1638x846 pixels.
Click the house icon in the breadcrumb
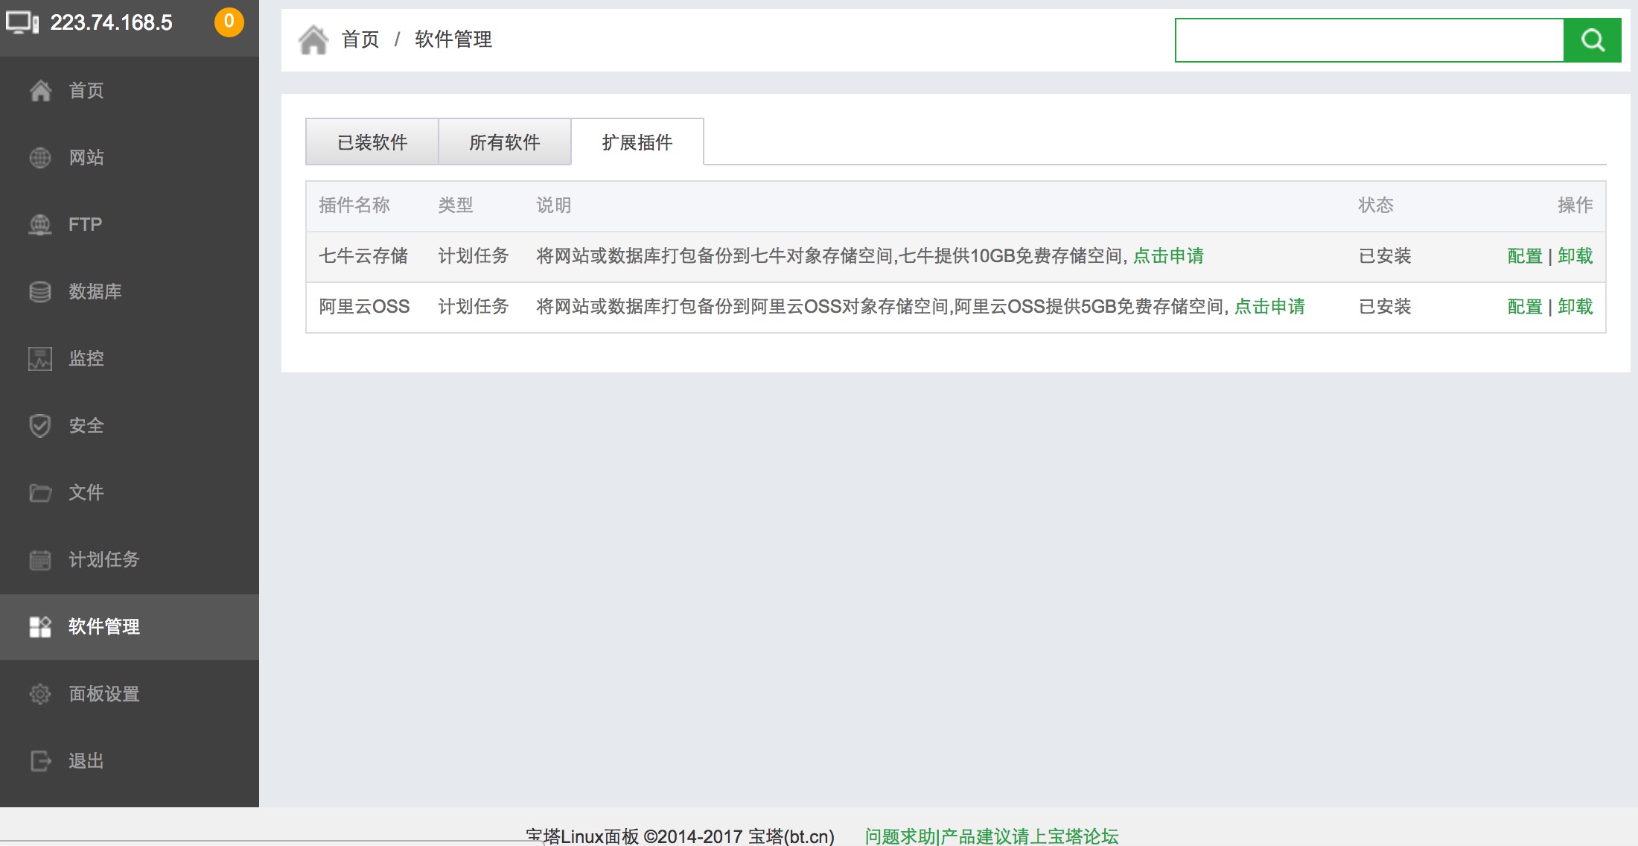[313, 39]
